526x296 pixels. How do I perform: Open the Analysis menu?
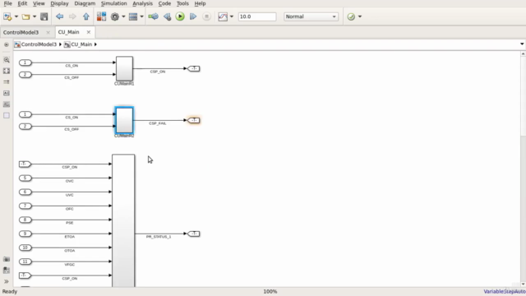(142, 3)
